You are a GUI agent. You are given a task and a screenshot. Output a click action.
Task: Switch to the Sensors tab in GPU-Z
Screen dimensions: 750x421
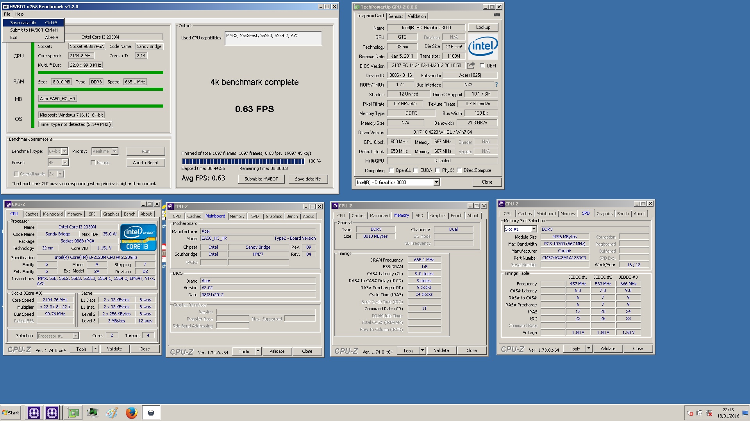point(395,16)
